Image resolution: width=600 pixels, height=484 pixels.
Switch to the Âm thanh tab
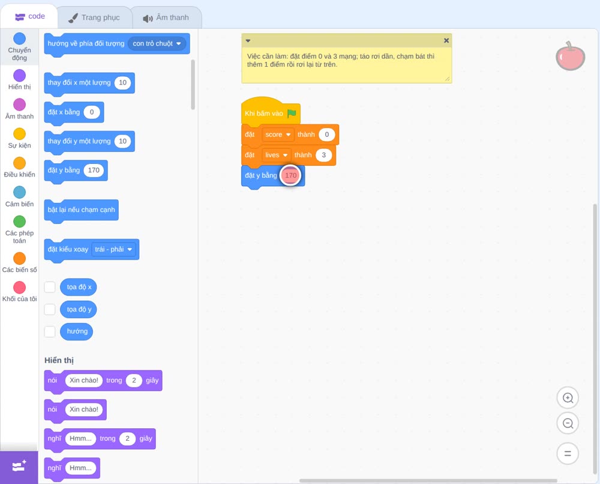click(x=166, y=17)
